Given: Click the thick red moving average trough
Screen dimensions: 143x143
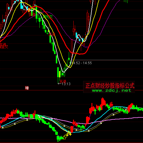Looking at the screenshot, I should coord(80,54).
